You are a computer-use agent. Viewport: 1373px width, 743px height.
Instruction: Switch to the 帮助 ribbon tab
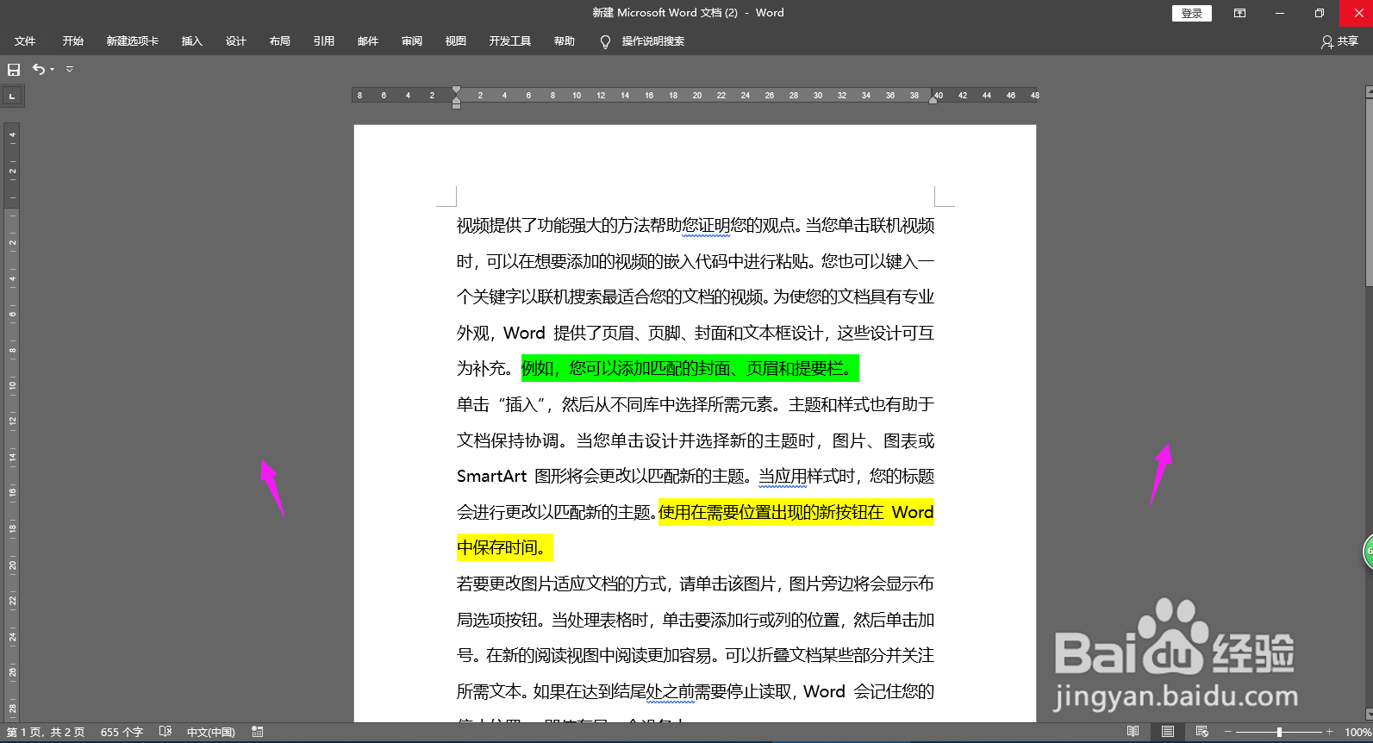point(565,41)
